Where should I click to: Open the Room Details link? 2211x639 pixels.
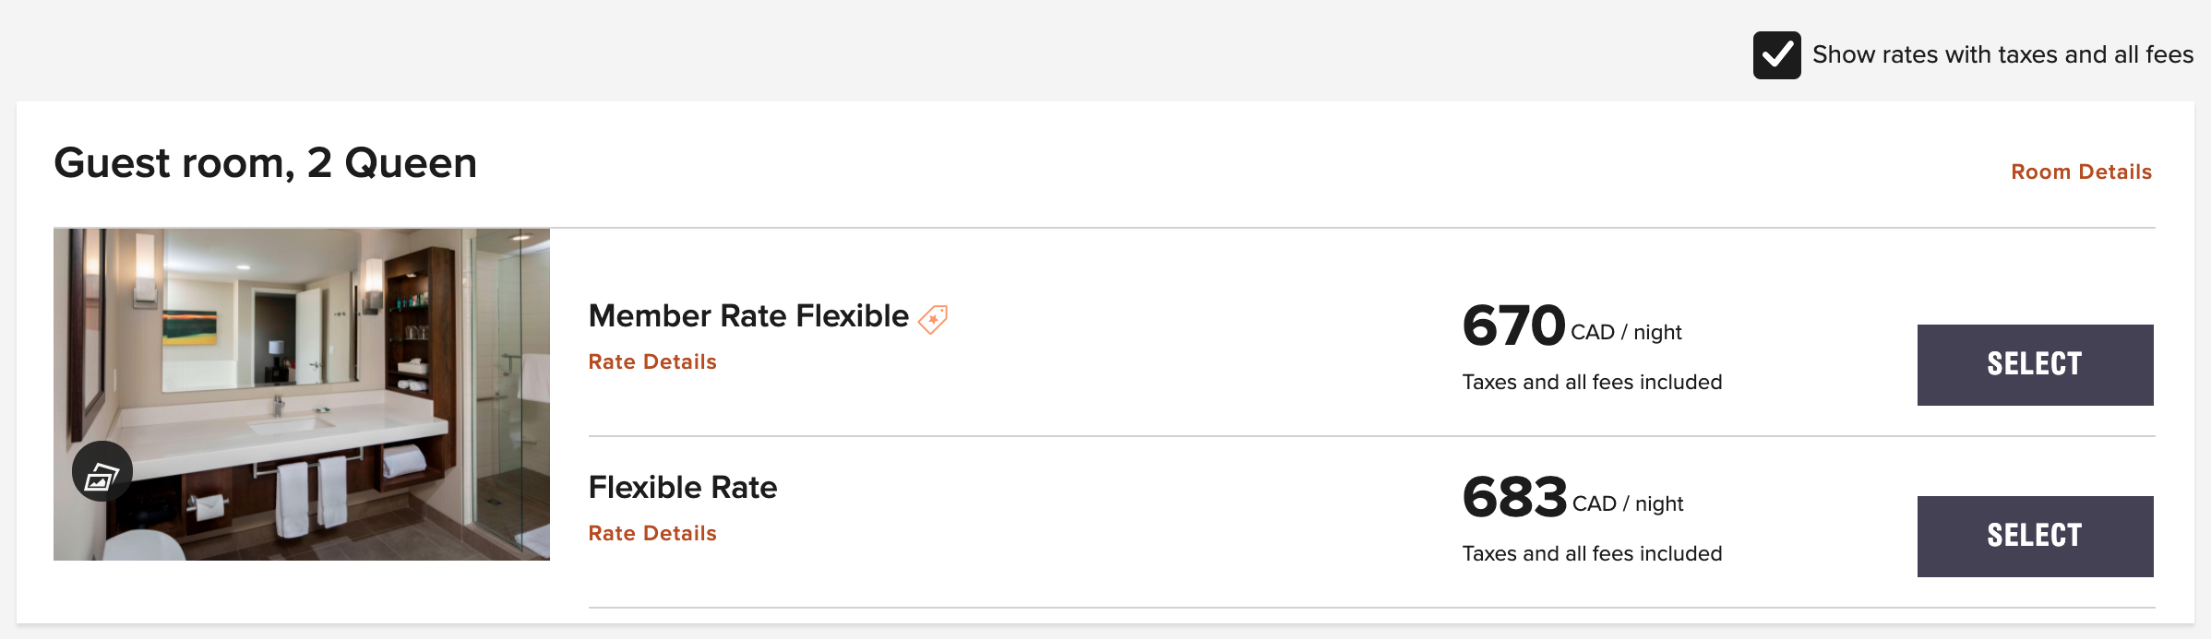click(x=2081, y=172)
